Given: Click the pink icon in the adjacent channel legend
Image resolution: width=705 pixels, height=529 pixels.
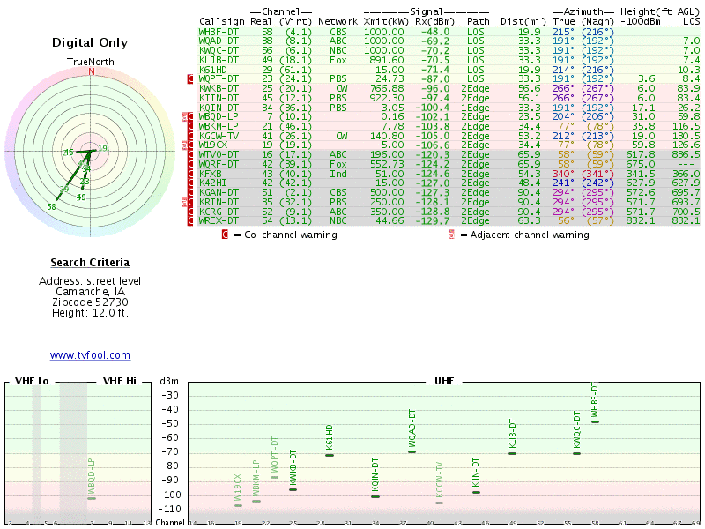Looking at the screenshot, I should pos(451,235).
